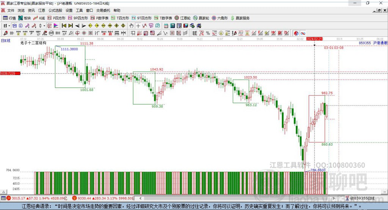Click the 982.75 price annotation
The image size is (388, 210).
click(327, 93)
